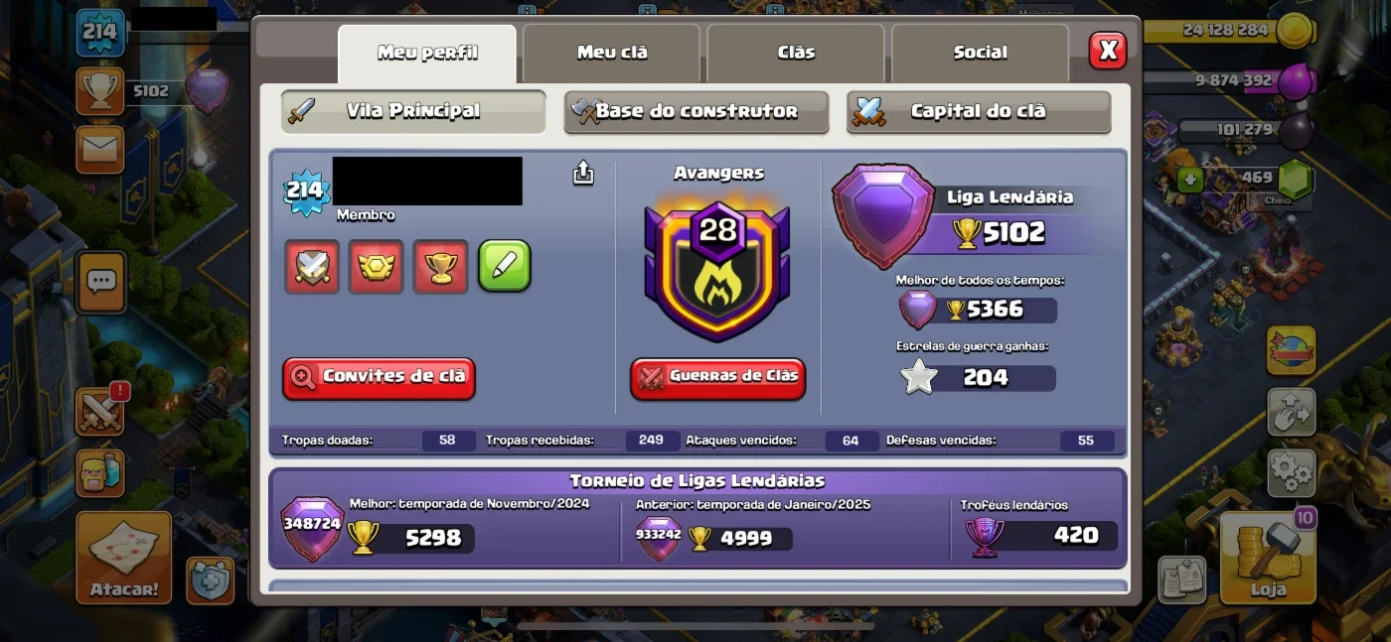Switch to Meu clã tab
The height and width of the screenshot is (642, 1391).
[612, 53]
